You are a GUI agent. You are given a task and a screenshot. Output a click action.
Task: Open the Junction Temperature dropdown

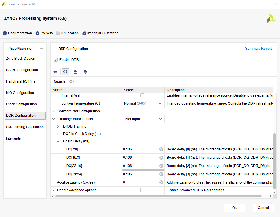[x=143, y=103]
